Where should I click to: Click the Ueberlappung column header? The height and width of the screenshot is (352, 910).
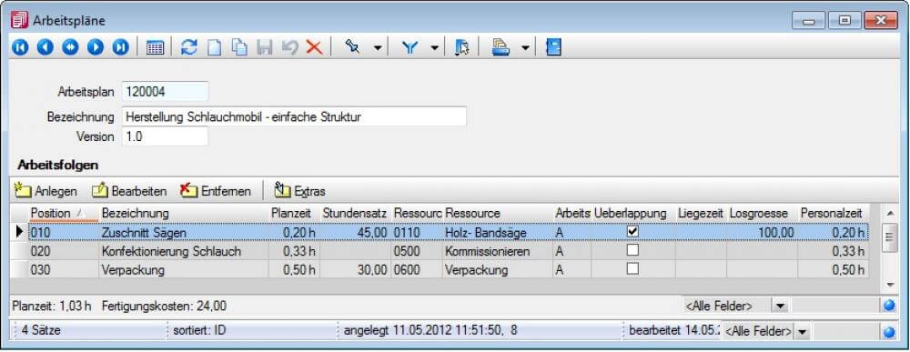(633, 214)
